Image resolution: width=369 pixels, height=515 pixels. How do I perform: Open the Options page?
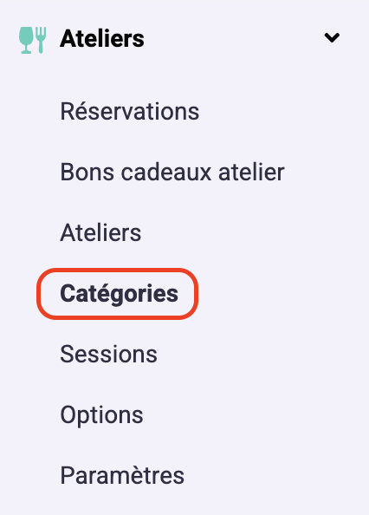(x=101, y=415)
